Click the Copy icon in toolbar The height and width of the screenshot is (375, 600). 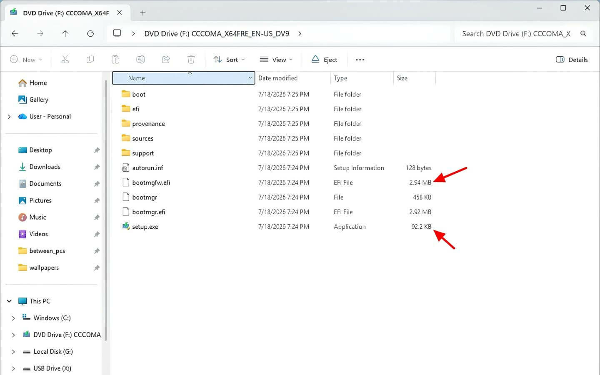pos(90,60)
